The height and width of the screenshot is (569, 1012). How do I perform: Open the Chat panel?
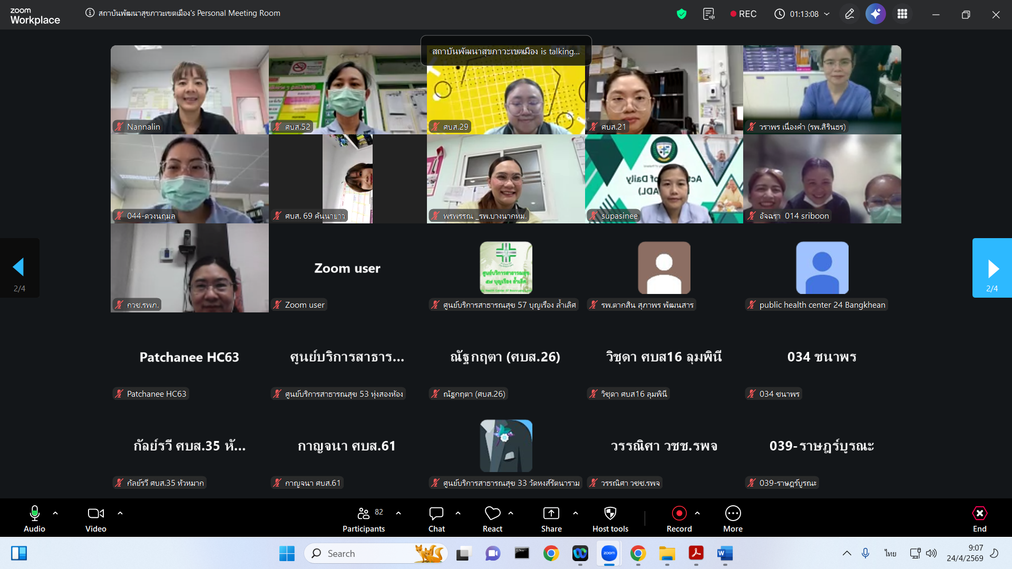(x=436, y=514)
